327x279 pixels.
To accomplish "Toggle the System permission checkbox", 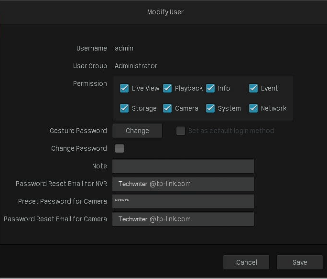I will click(210, 108).
